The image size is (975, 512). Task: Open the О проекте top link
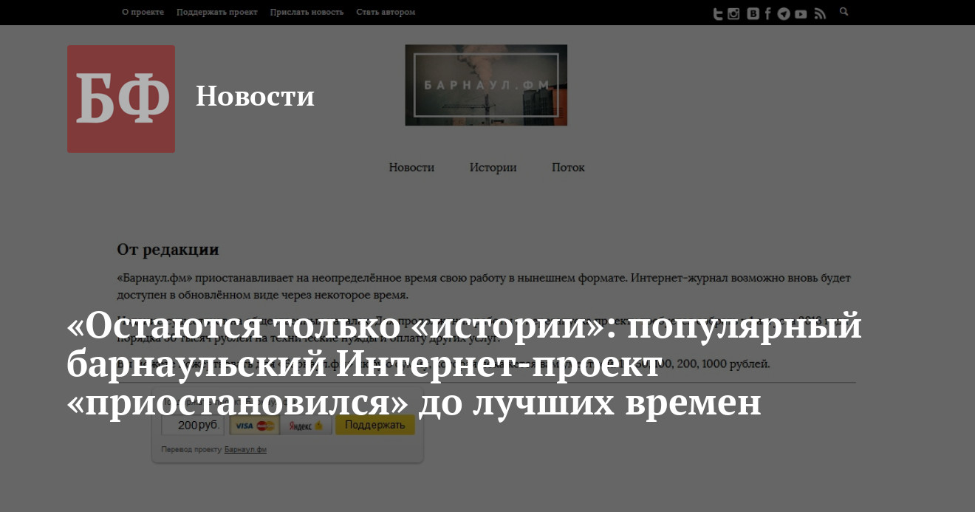coord(143,12)
